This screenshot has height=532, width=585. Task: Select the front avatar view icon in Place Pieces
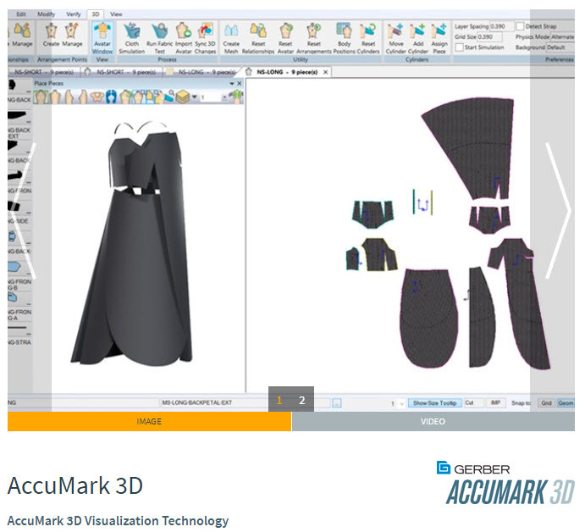(x=41, y=97)
